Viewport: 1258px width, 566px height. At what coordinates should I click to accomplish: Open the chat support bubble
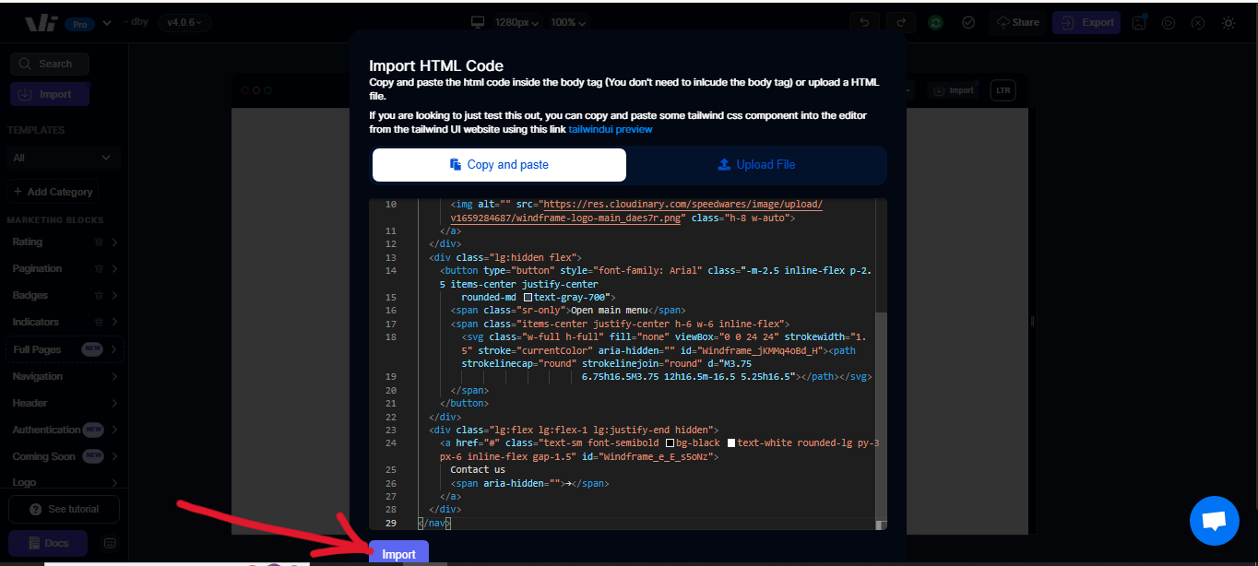coord(1214,520)
